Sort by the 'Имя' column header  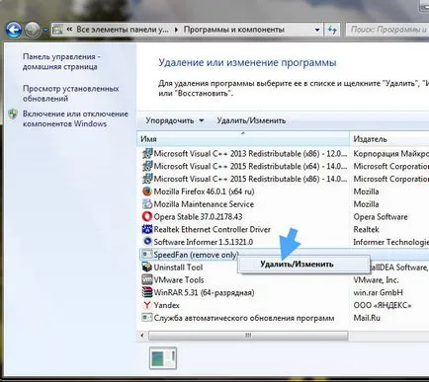coord(243,139)
